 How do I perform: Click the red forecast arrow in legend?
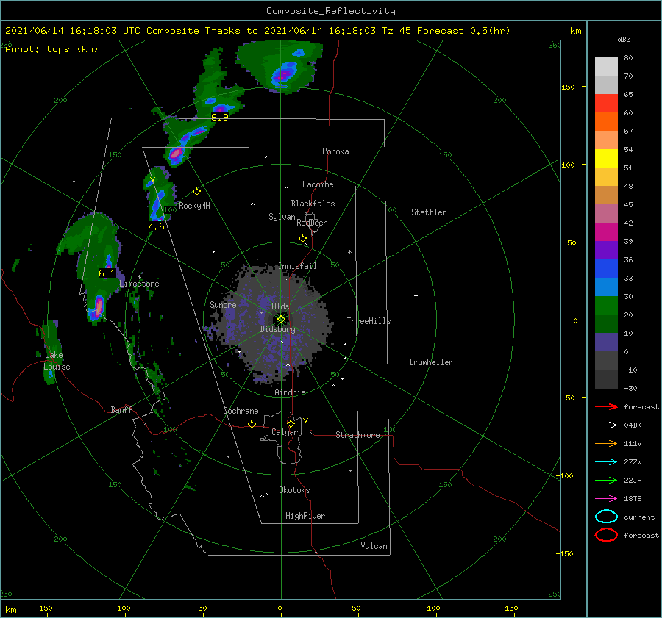(606, 406)
